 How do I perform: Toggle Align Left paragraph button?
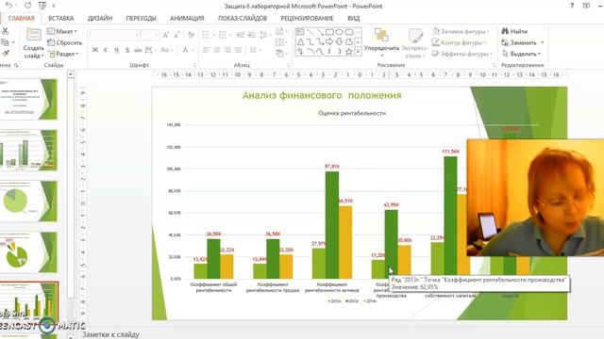[206, 50]
